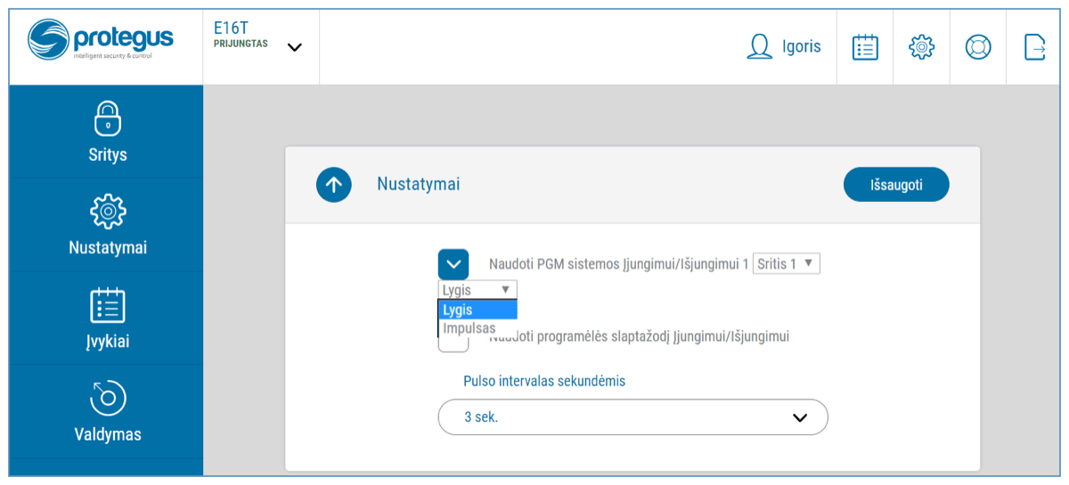Open the 3 sek. pulse interval dropdown
Screen dimensions: 1069x485
click(632, 416)
